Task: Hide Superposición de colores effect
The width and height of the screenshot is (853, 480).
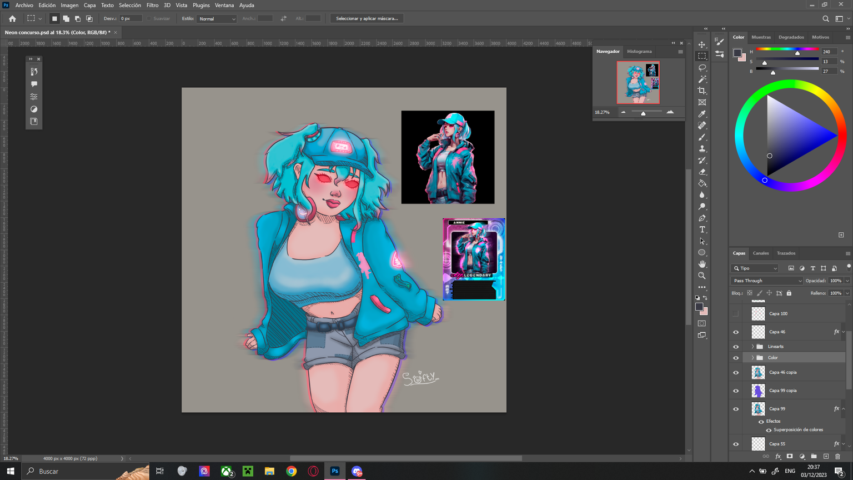Action: [769, 430]
